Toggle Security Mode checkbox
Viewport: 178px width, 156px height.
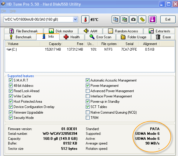coord(11,117)
